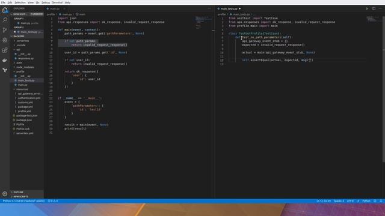
Task: Open Pipfile.lock file
Action: click(x=26, y=129)
